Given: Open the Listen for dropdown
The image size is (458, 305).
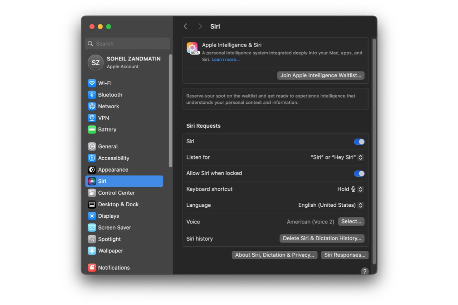Looking at the screenshot, I should click(x=337, y=157).
